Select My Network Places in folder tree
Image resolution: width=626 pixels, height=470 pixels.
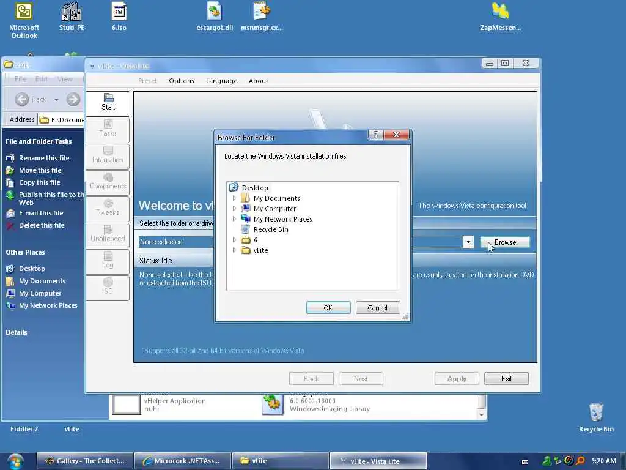[x=282, y=219]
